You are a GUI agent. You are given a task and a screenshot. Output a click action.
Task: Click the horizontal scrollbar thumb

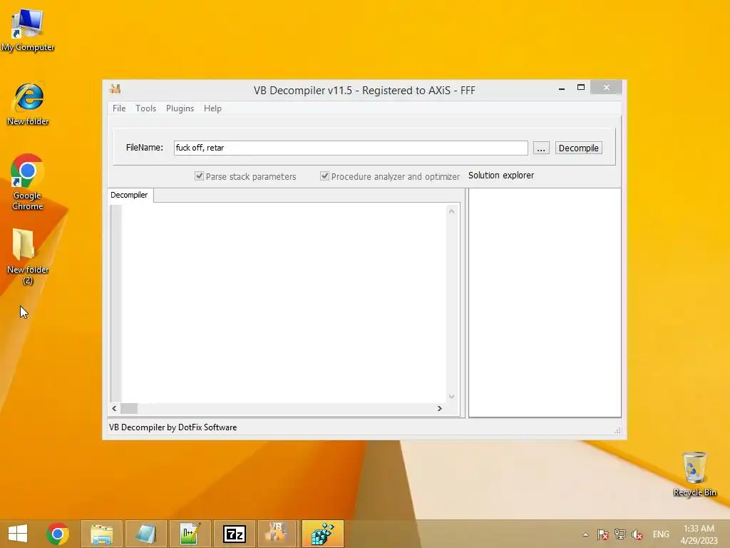(x=130, y=408)
